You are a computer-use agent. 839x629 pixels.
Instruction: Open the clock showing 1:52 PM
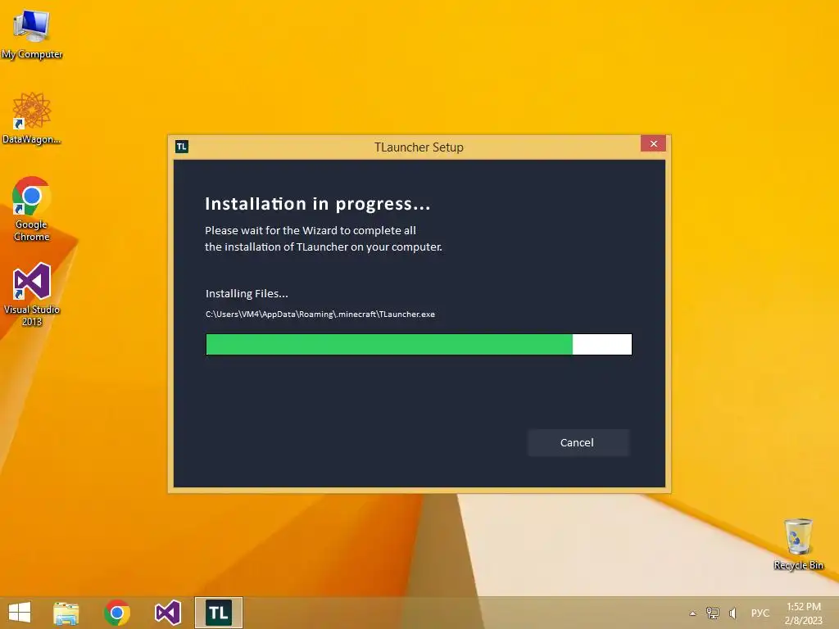pyautogui.click(x=803, y=613)
